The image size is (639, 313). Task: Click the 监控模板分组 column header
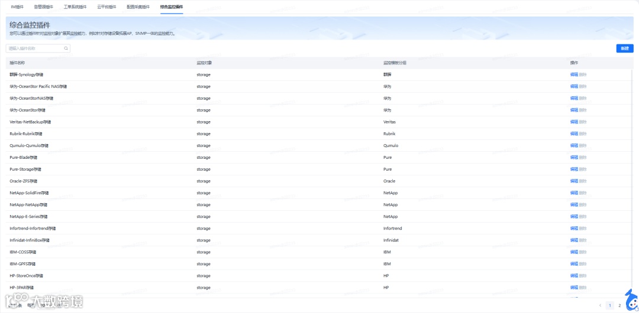click(395, 63)
